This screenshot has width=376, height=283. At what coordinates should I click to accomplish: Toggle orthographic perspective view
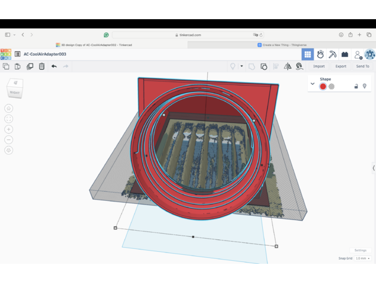pos(8,150)
